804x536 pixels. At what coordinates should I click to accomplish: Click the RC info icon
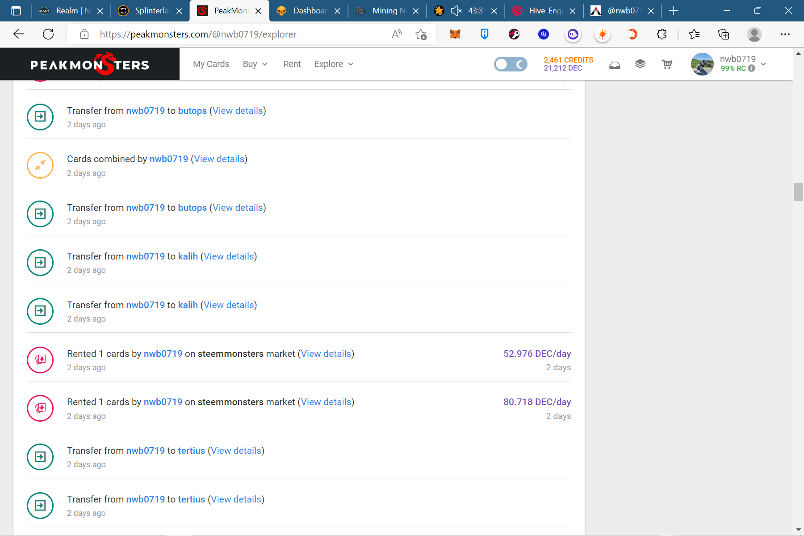[x=752, y=68]
